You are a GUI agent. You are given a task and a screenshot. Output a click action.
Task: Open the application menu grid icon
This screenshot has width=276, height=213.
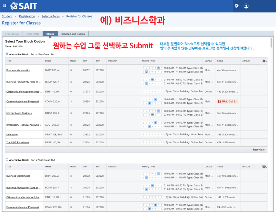coord(4,5)
